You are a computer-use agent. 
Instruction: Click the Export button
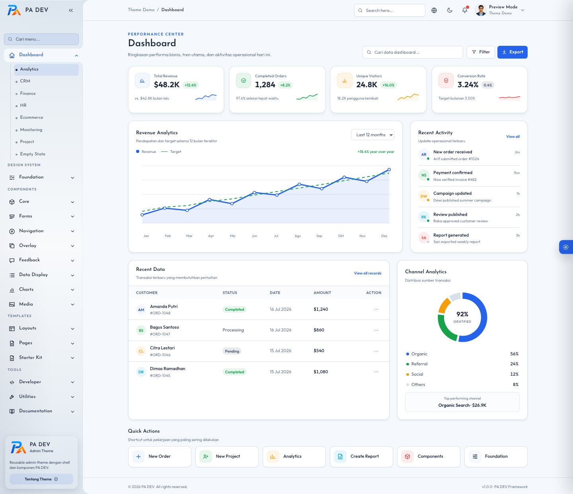(513, 52)
